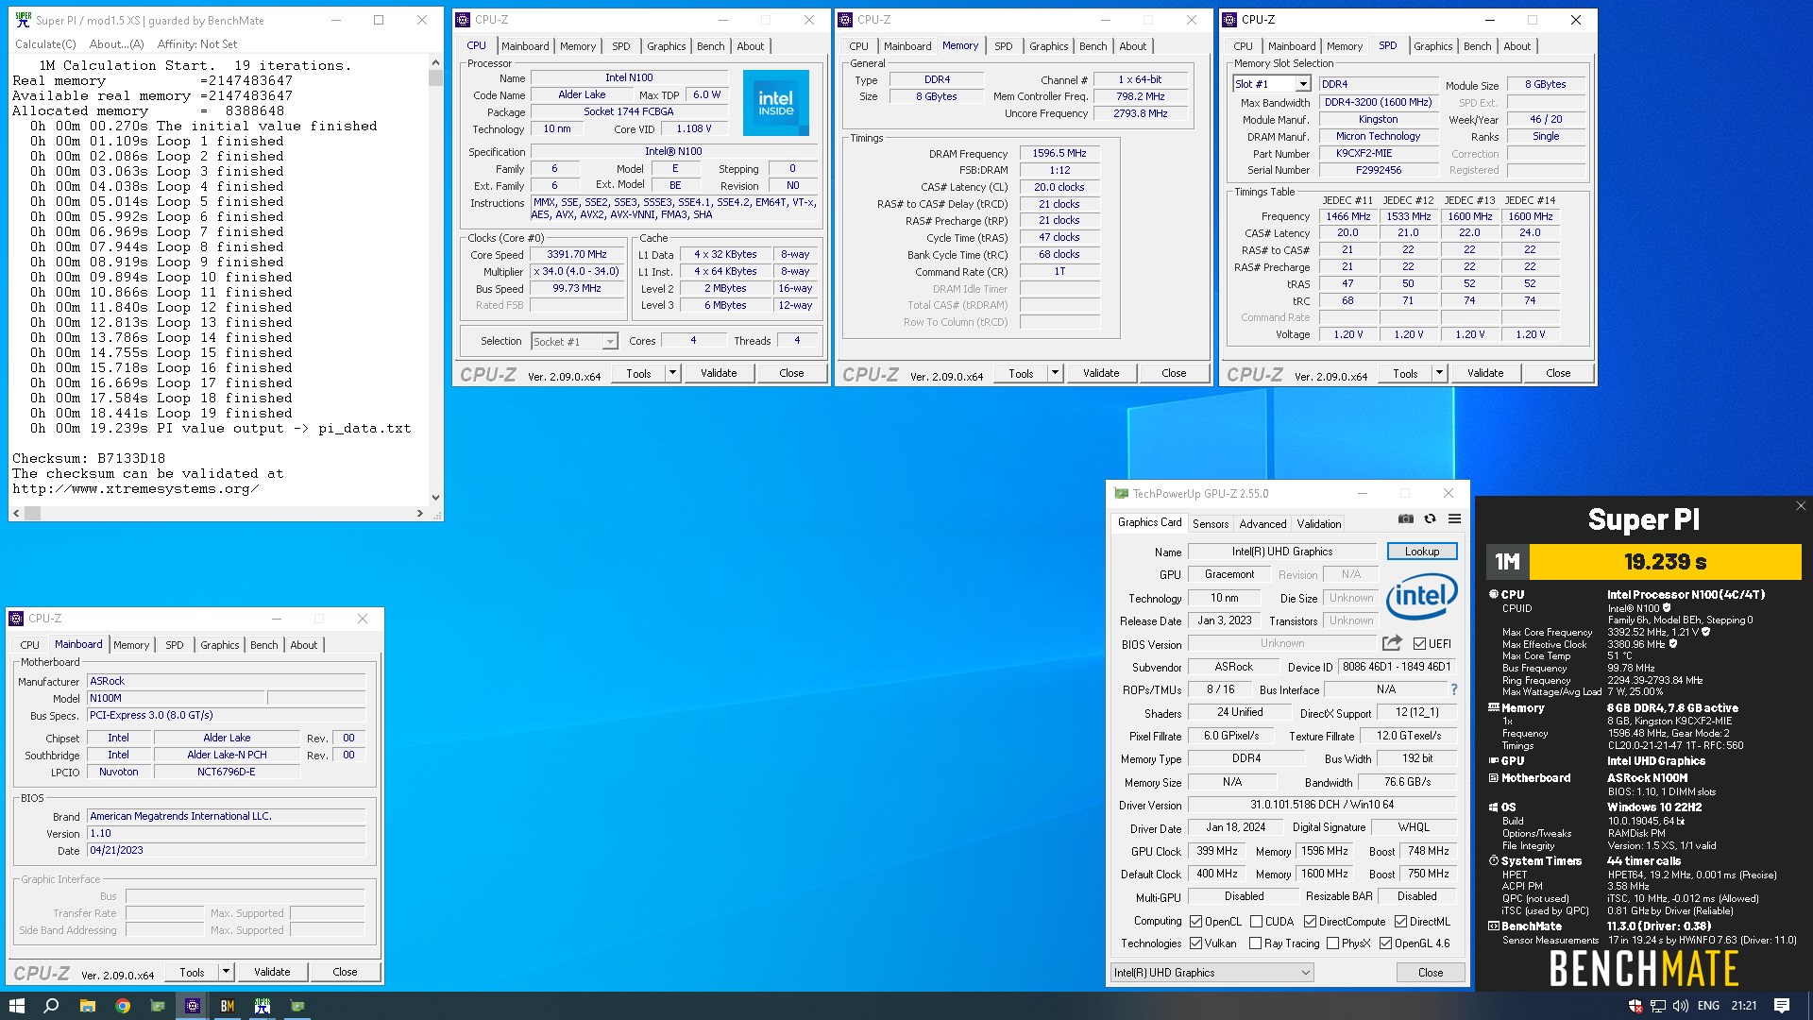Open the Windows Start menu
Viewport: 1813px width, 1020px height.
click(16, 1006)
